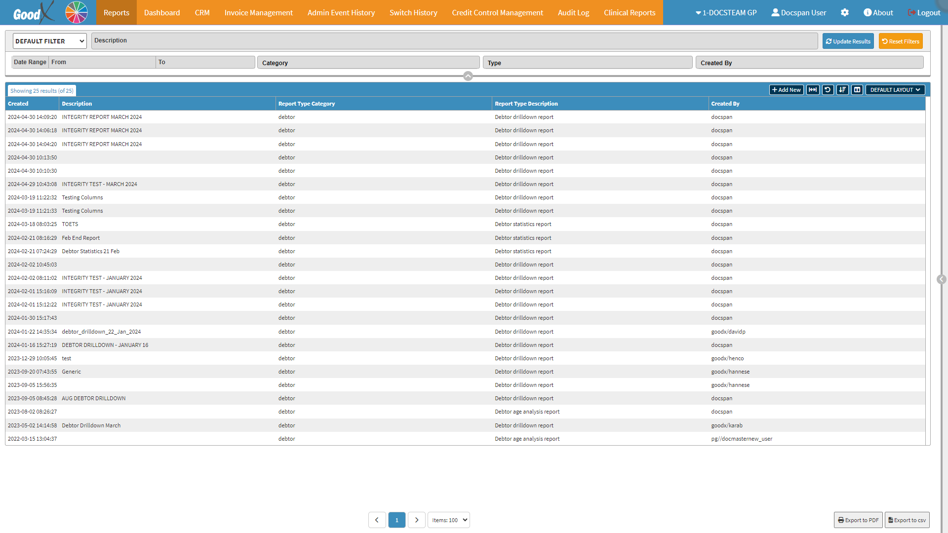948x533 pixels.
Task: Open Credit Control Management menu
Action: (x=498, y=12)
